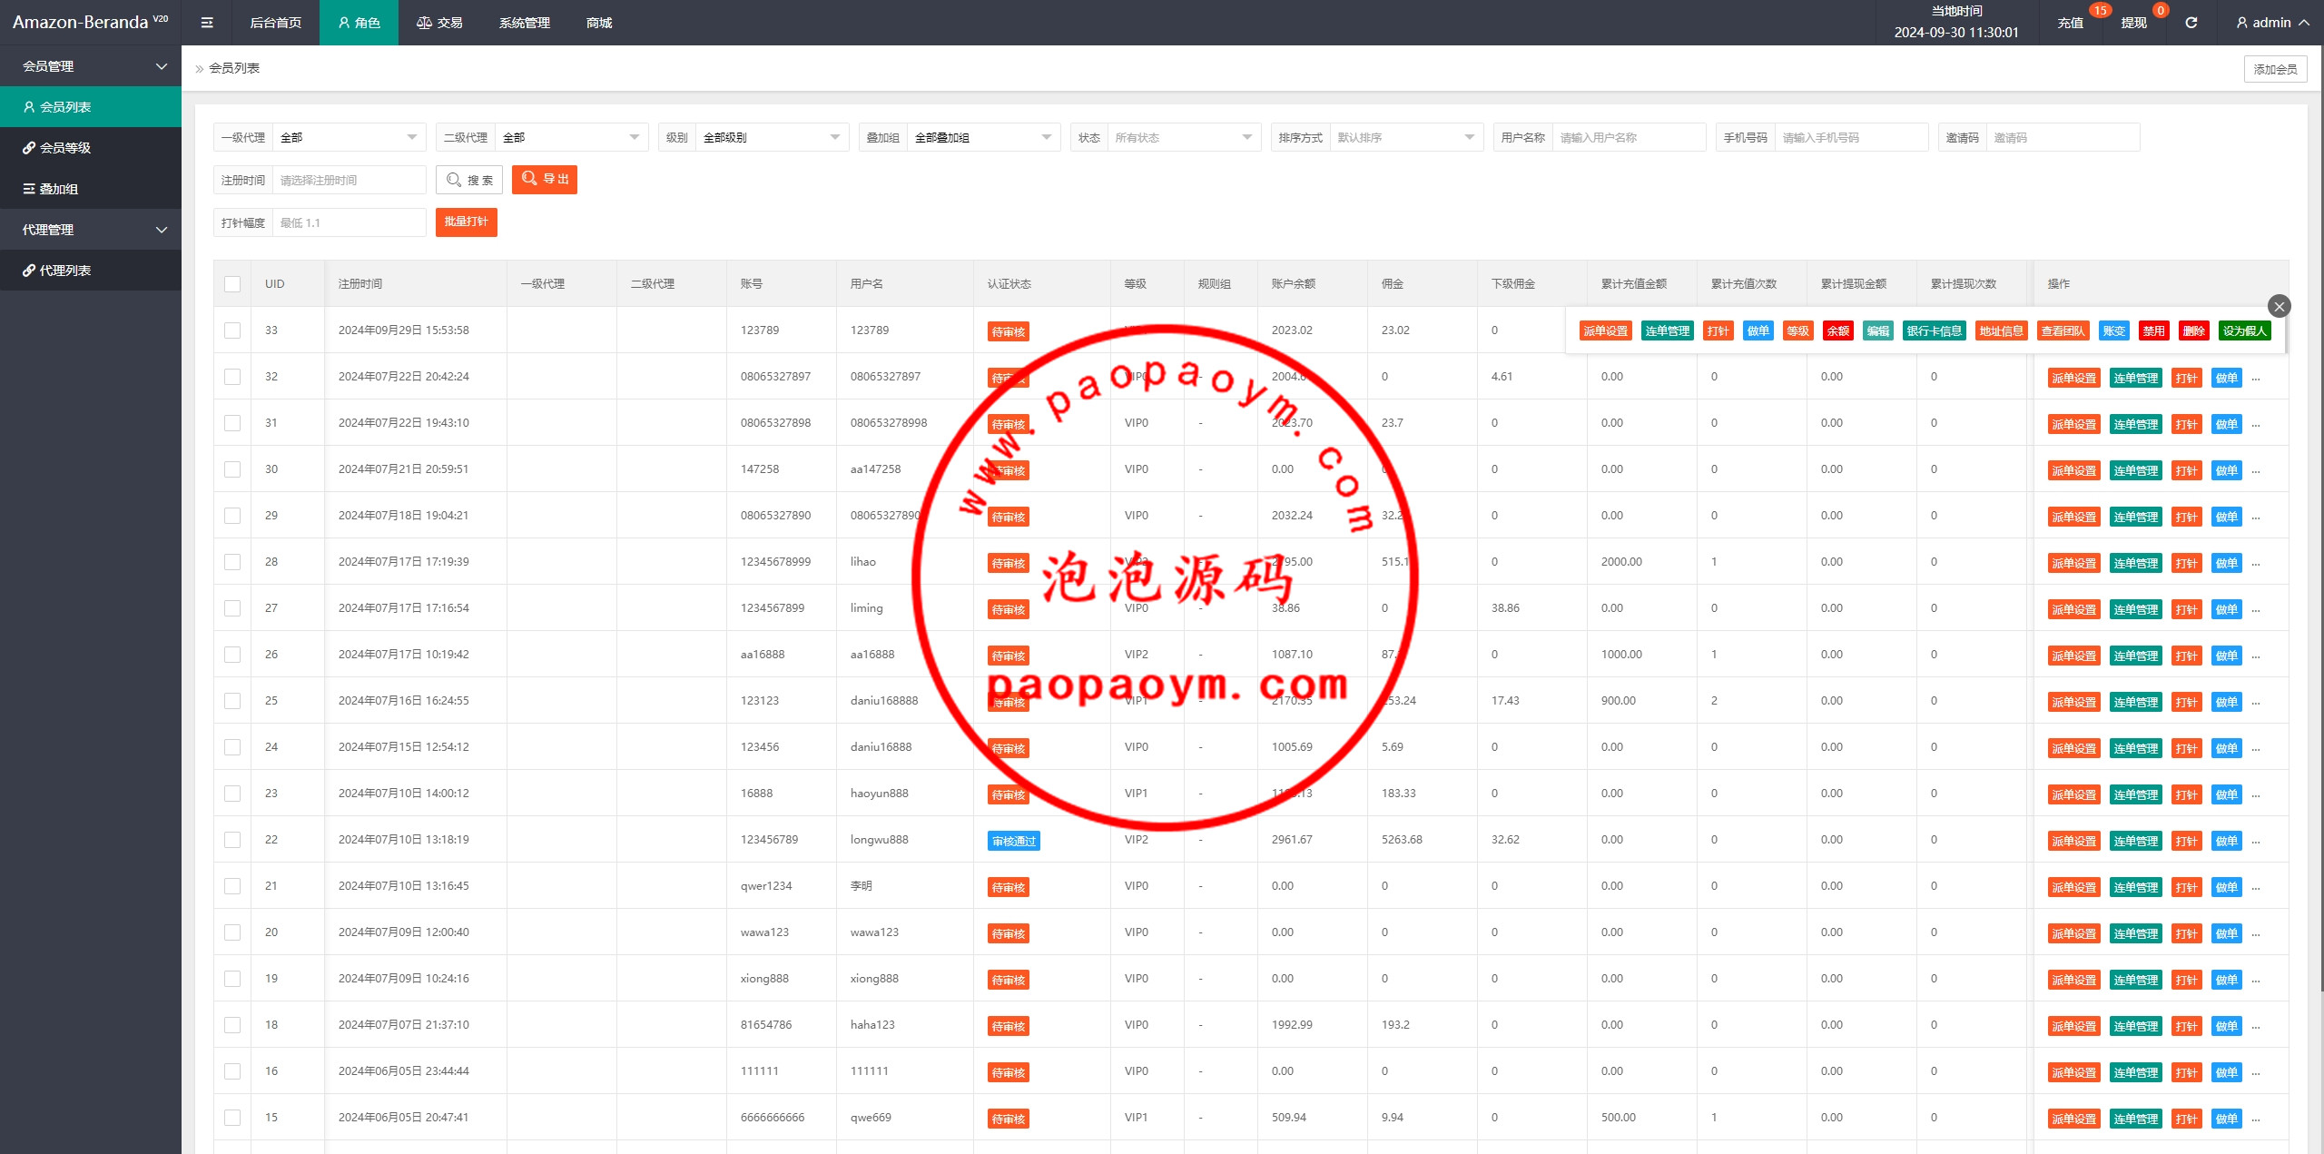Screen dimensions: 2324x1154
Task: Open the 级别 level dropdown
Action: click(773, 137)
